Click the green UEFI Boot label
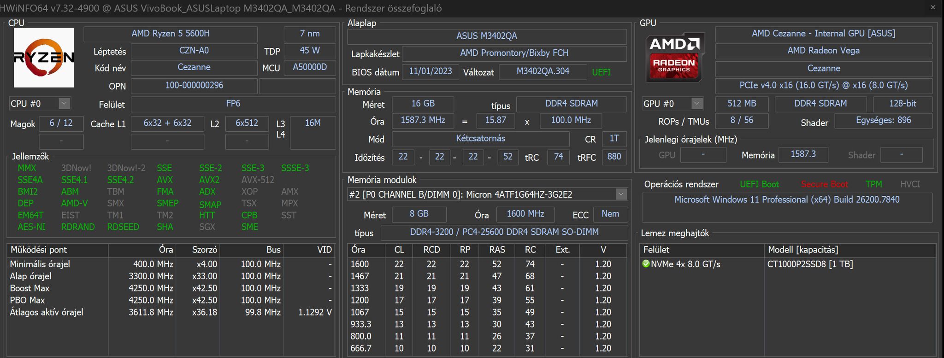 pyautogui.click(x=759, y=184)
